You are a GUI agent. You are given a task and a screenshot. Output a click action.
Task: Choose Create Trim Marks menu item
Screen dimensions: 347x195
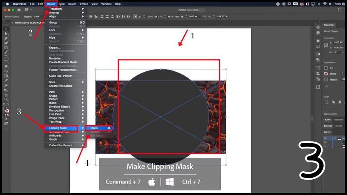65,86
